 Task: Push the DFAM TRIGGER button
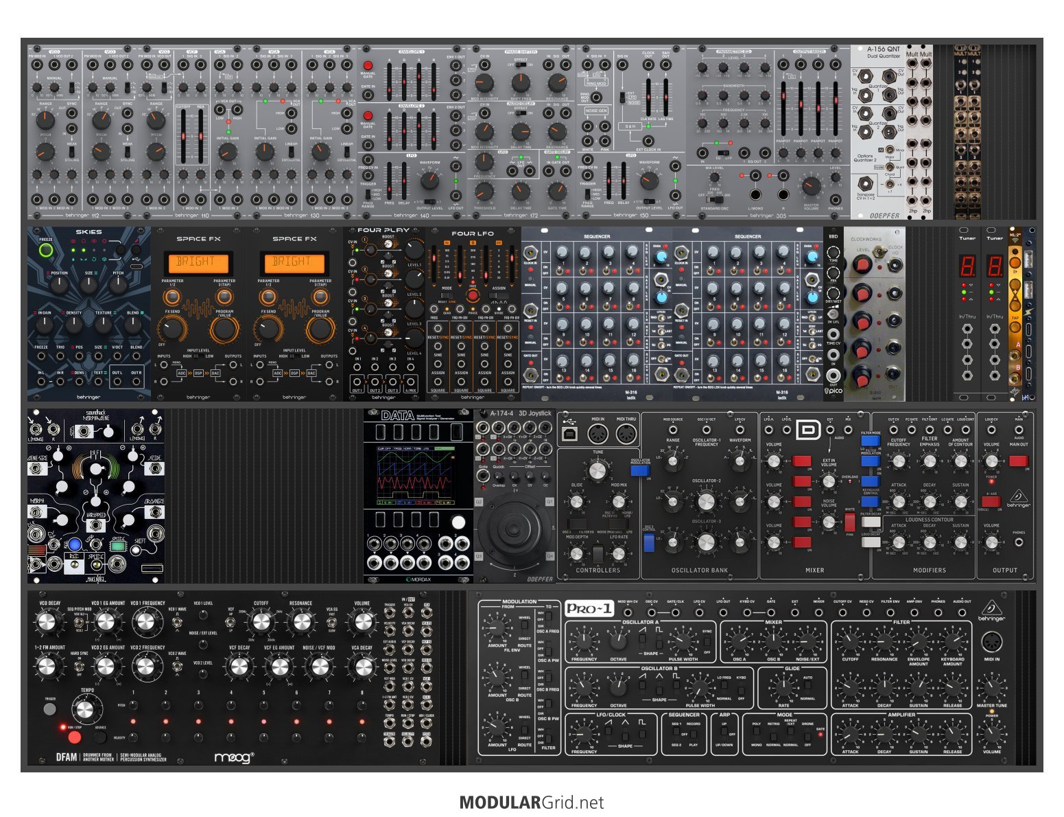pyautogui.click(x=50, y=709)
